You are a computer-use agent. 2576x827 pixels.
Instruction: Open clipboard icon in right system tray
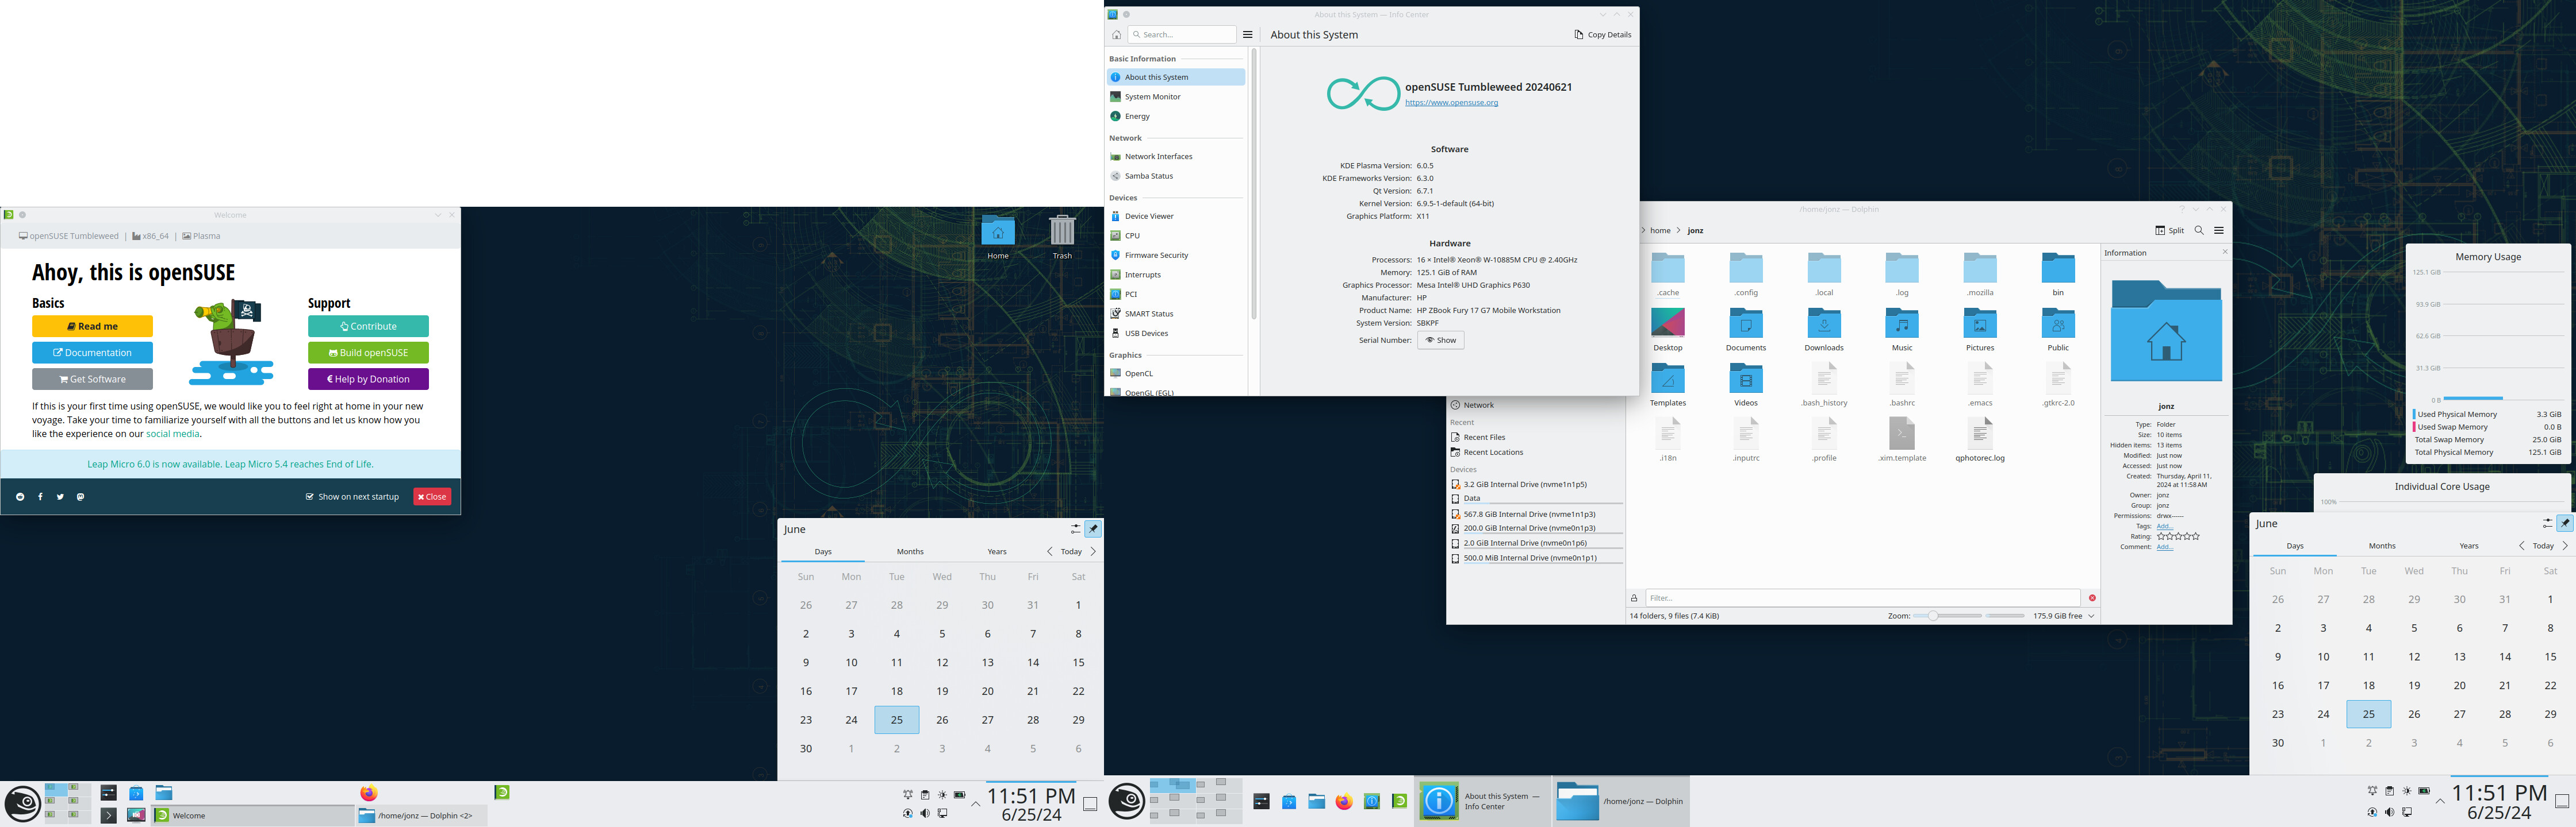(2389, 791)
